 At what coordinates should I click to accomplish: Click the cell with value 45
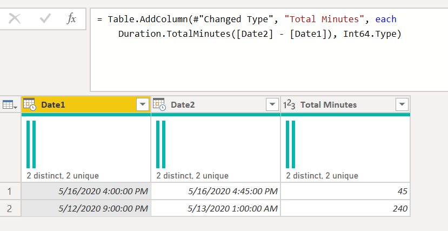pyautogui.click(x=345, y=192)
